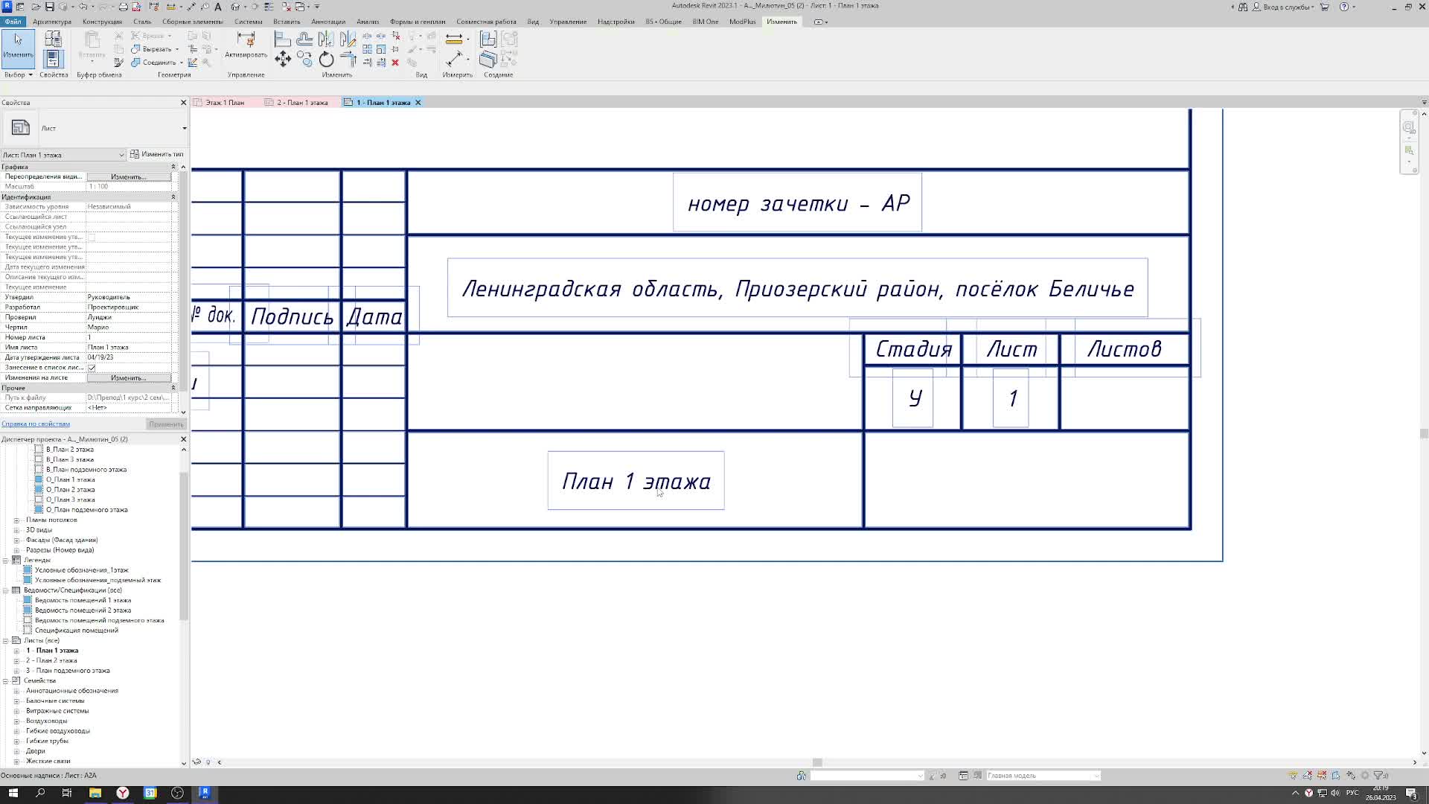Click the Worksets icon in status bar
This screenshot has height=804, width=1429.
(801, 776)
